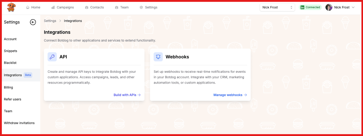363x136 pixels.
Task: Click the API card title
Action: (63, 57)
